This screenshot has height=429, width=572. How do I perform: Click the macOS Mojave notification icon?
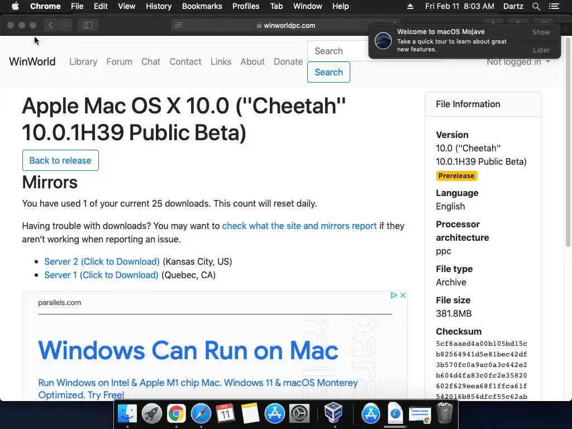click(383, 40)
